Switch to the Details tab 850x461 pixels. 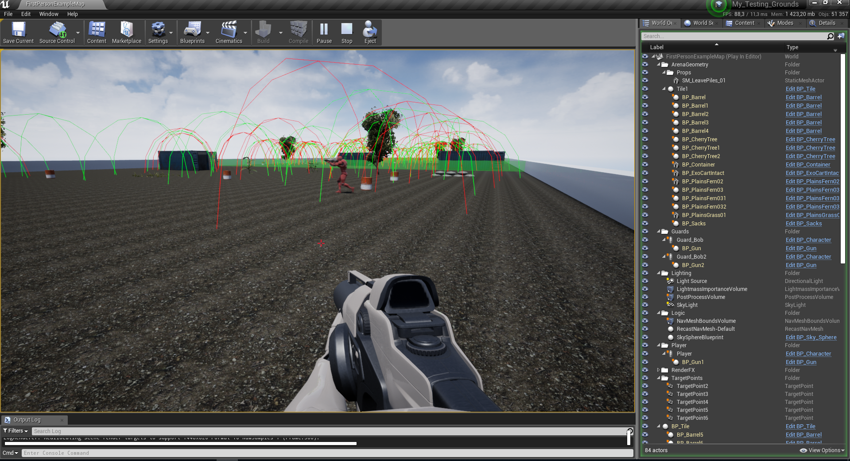827,23
